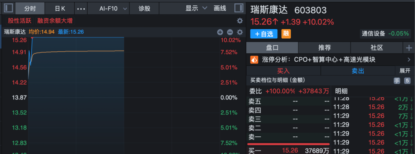The image size is (415, 154).
Task: Click the 卖五 ask row
Action: click(289, 101)
